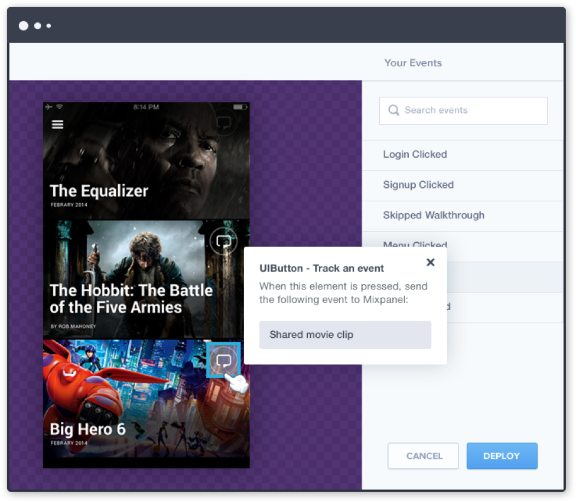The width and height of the screenshot is (576, 502).
Task: Click the Deploy button
Action: click(502, 456)
